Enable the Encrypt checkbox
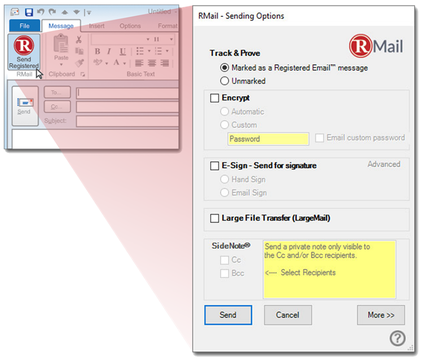423x362 pixels. click(214, 98)
